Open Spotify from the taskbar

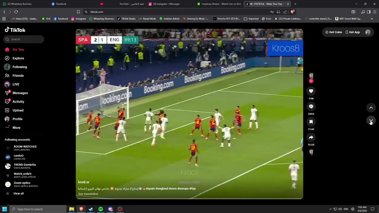101,209
